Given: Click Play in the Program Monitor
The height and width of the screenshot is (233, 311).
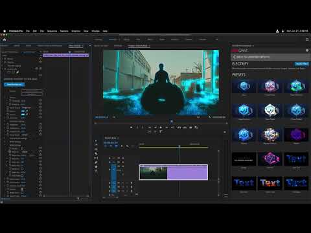Looking at the screenshot, I should point(161,128).
